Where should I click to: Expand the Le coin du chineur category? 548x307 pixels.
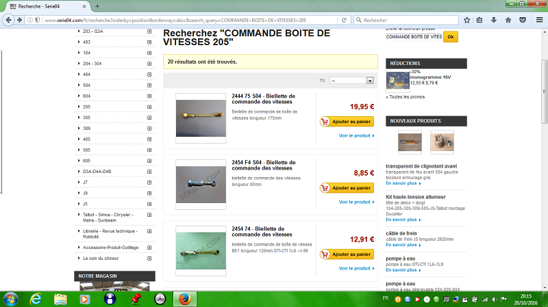click(x=149, y=258)
